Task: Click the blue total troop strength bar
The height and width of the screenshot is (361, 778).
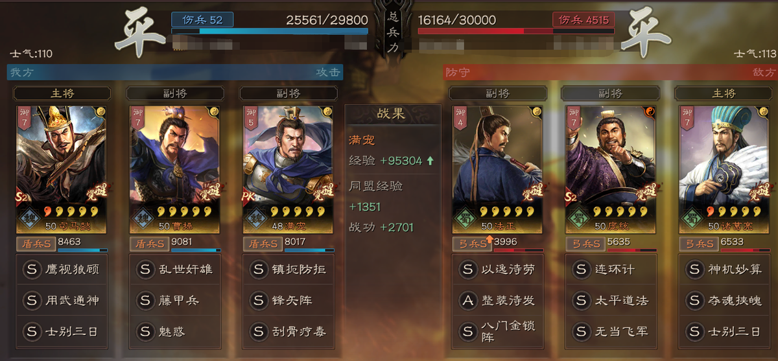Action: point(270,30)
